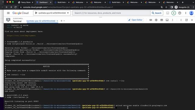Click the session information monitor icon
The image size is (195, 110).
(x=167, y=20)
